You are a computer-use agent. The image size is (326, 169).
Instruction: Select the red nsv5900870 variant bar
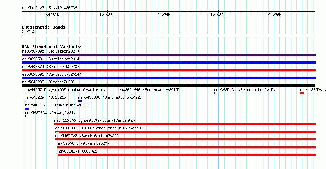186,147
